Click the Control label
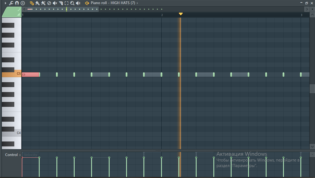The image size is (315, 178). tap(11, 155)
